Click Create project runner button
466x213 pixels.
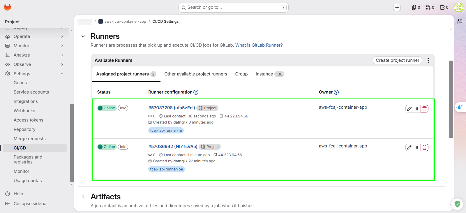click(x=398, y=60)
